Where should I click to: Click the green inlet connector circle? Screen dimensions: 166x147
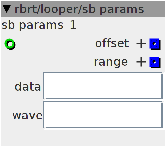pyautogui.click(x=10, y=44)
